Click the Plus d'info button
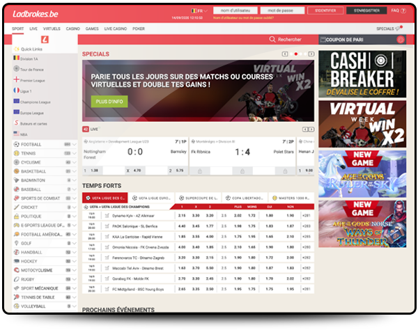 tap(109, 102)
